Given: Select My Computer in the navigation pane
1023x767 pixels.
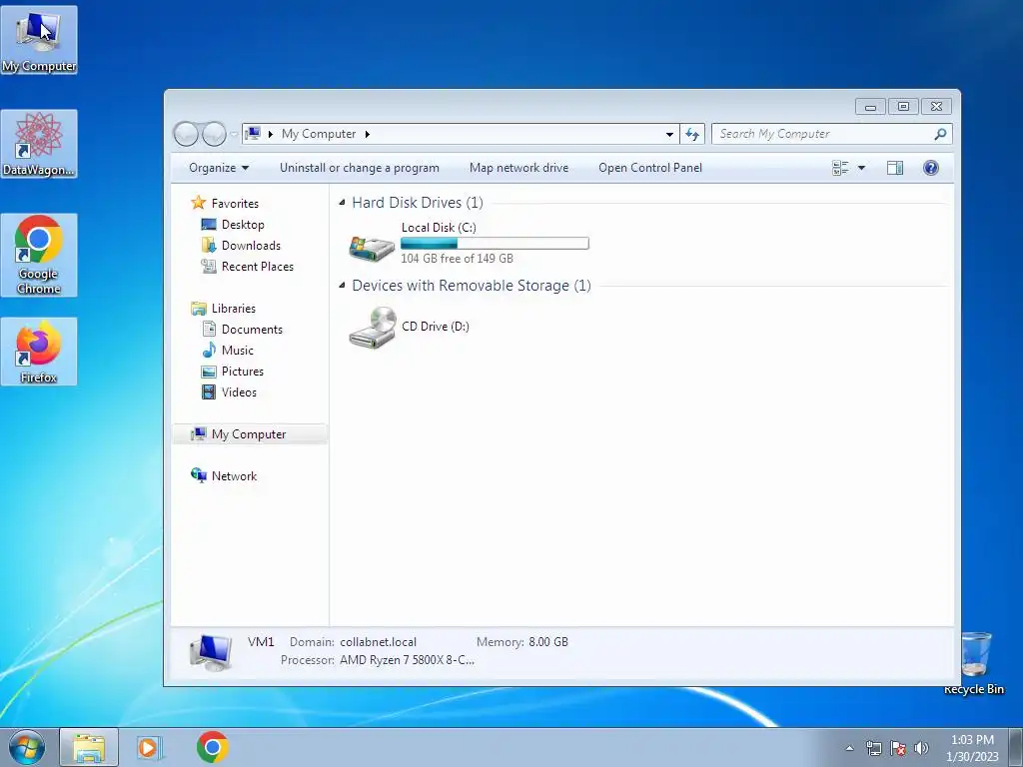Looking at the screenshot, I should [x=250, y=434].
